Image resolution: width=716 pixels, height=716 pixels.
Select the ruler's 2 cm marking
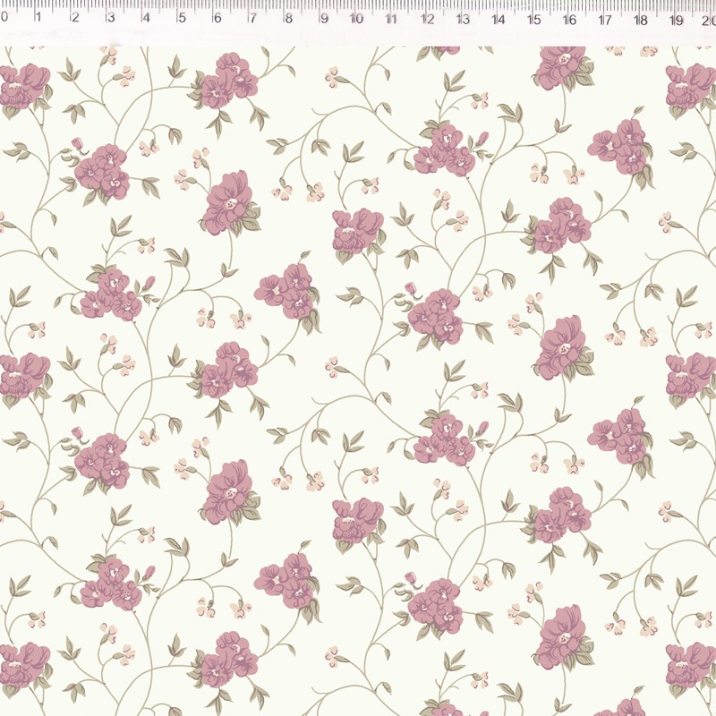[x=74, y=17]
